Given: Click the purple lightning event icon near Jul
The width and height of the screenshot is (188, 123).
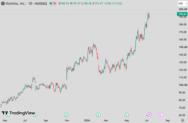Looking at the screenshot, I should click(149, 114).
